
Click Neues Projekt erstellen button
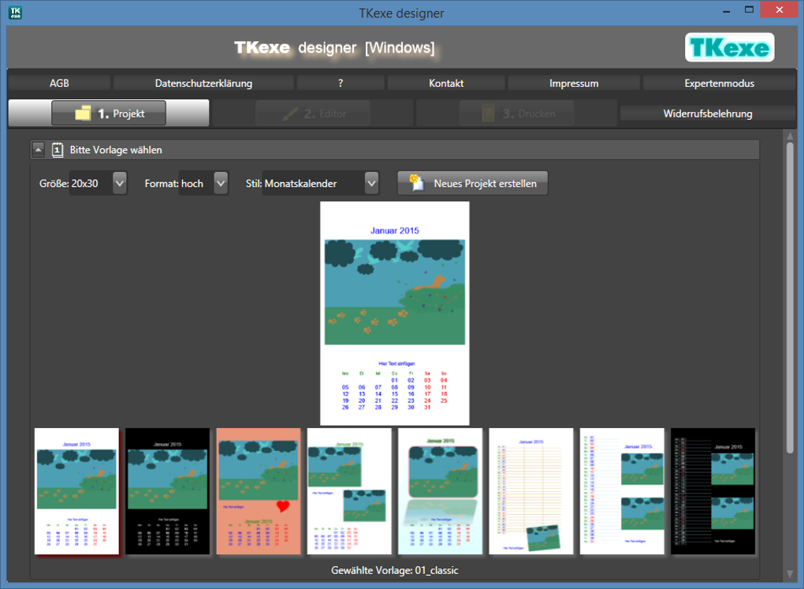pyautogui.click(x=473, y=183)
